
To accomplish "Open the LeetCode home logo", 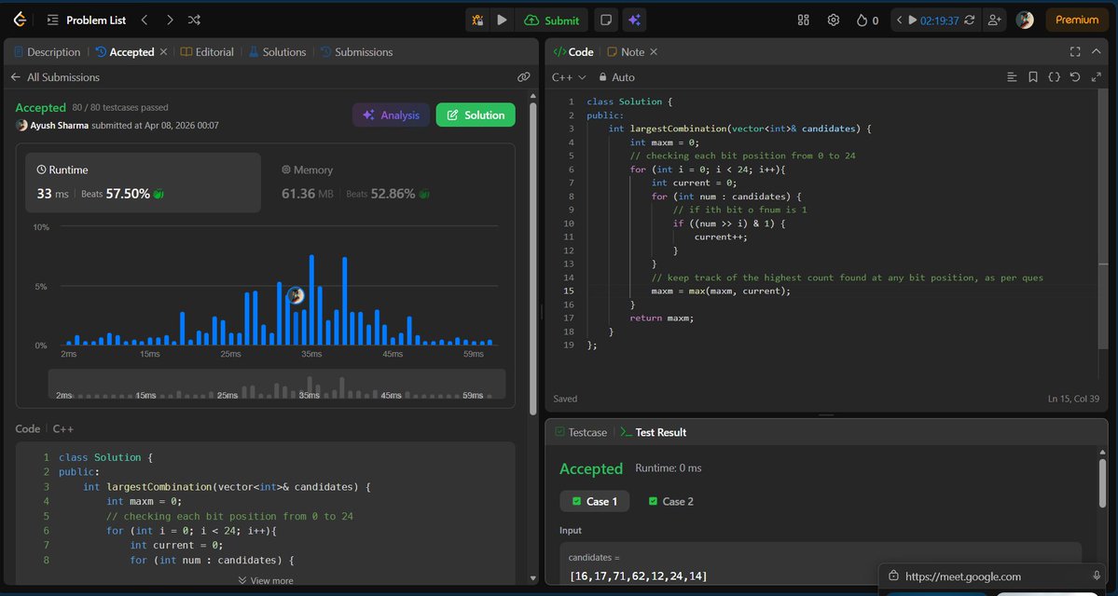I will point(20,20).
